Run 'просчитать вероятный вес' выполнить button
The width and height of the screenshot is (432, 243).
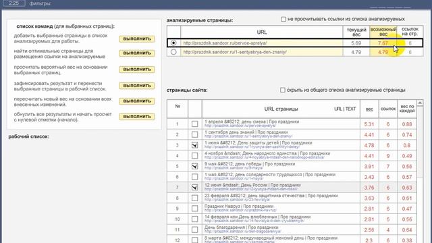pyautogui.click(x=136, y=70)
